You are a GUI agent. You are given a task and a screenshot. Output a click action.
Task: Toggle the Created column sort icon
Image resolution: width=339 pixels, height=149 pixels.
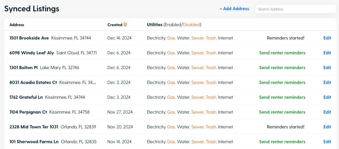(125, 25)
